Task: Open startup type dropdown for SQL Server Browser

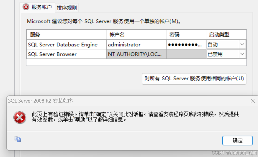Action: [x=242, y=54]
